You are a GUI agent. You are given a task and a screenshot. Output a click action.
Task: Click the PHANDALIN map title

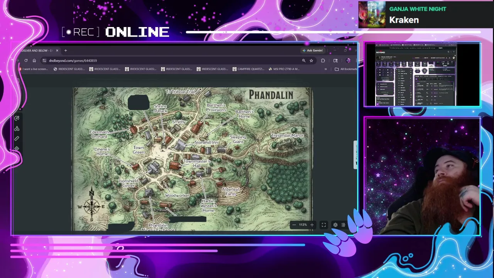(271, 95)
